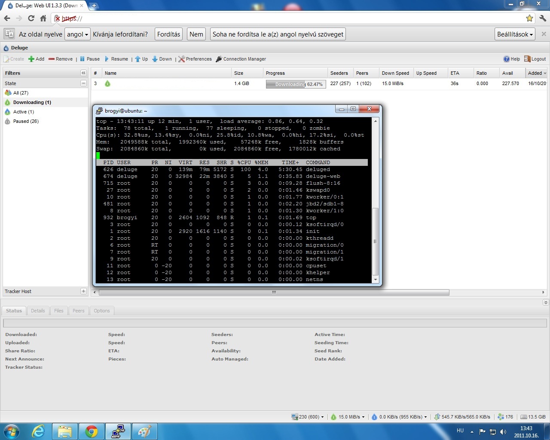This screenshot has height=440, width=550.
Task: Open Deluge Preferences
Action: pos(195,59)
